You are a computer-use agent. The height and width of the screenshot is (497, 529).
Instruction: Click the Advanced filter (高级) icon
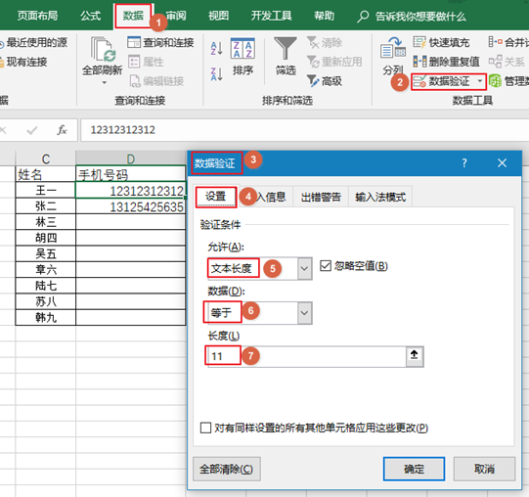pyautogui.click(x=313, y=80)
